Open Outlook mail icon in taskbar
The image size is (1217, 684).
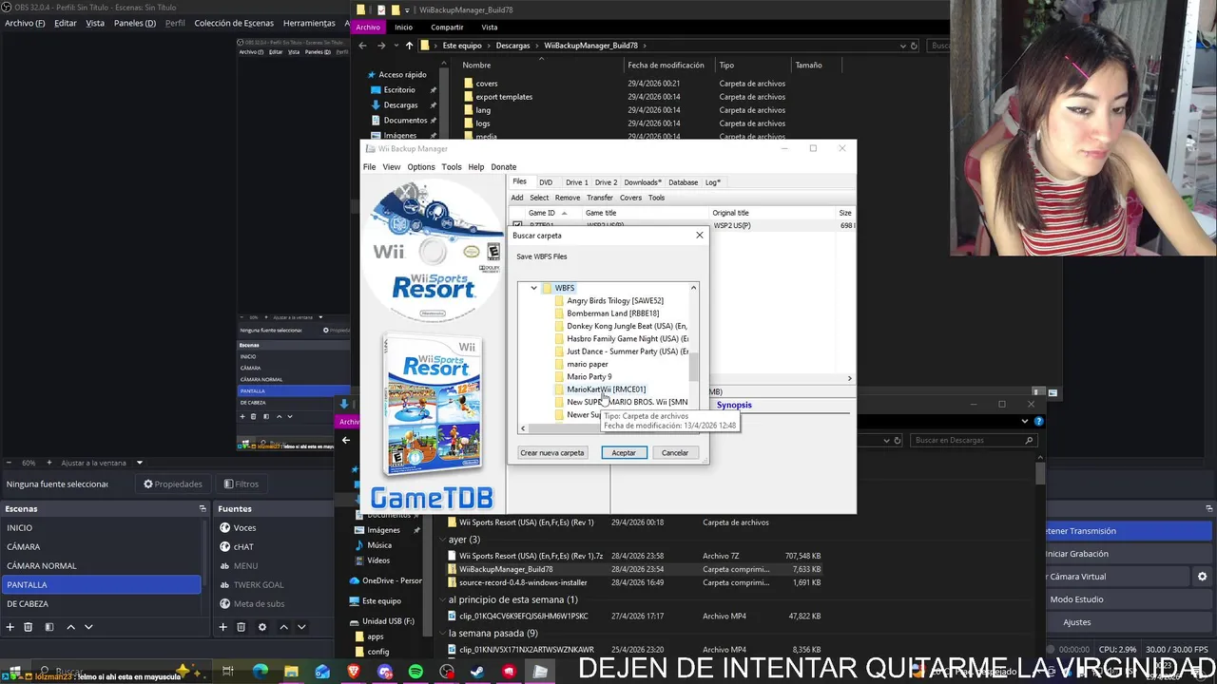(x=322, y=672)
